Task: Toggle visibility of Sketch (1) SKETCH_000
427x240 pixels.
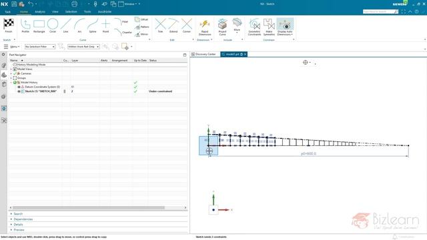Action: click(19, 91)
